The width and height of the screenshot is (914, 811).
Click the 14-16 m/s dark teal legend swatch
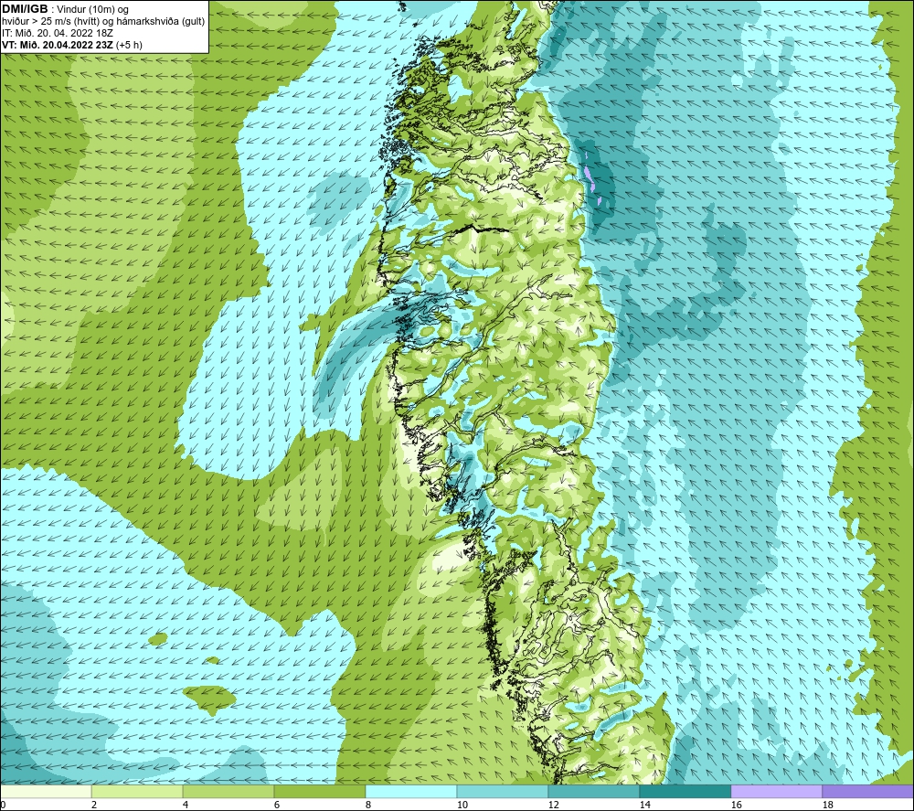point(685,791)
